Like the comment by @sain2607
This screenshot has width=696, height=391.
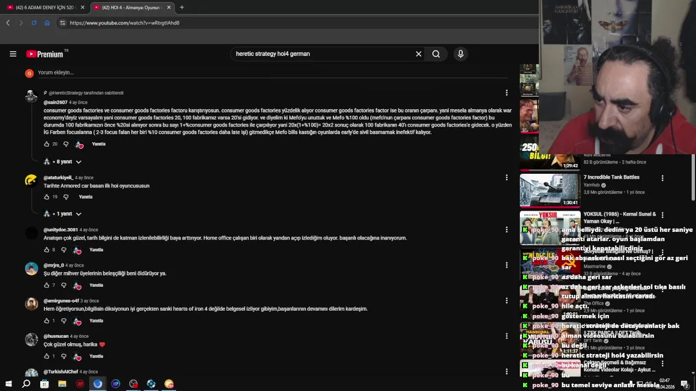tap(47, 144)
